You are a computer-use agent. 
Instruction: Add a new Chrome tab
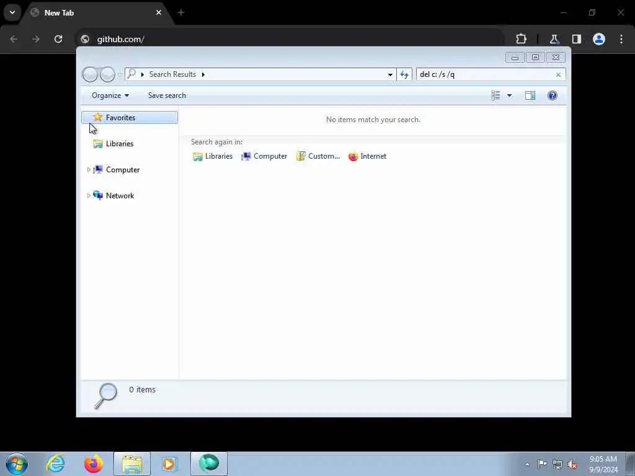pyautogui.click(x=181, y=12)
